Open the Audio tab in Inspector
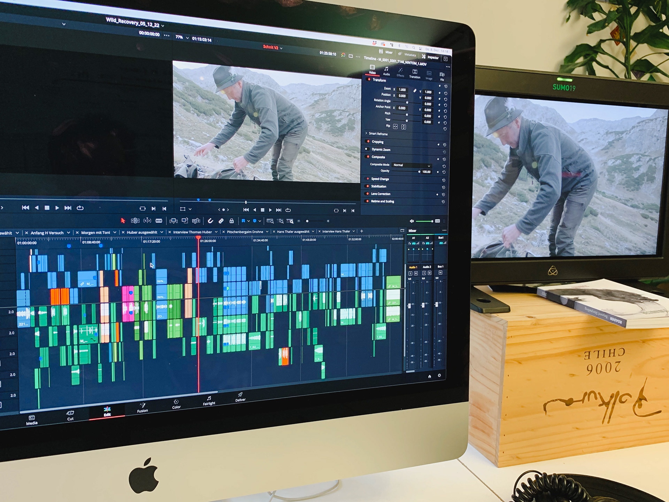The image size is (669, 502). point(386,71)
